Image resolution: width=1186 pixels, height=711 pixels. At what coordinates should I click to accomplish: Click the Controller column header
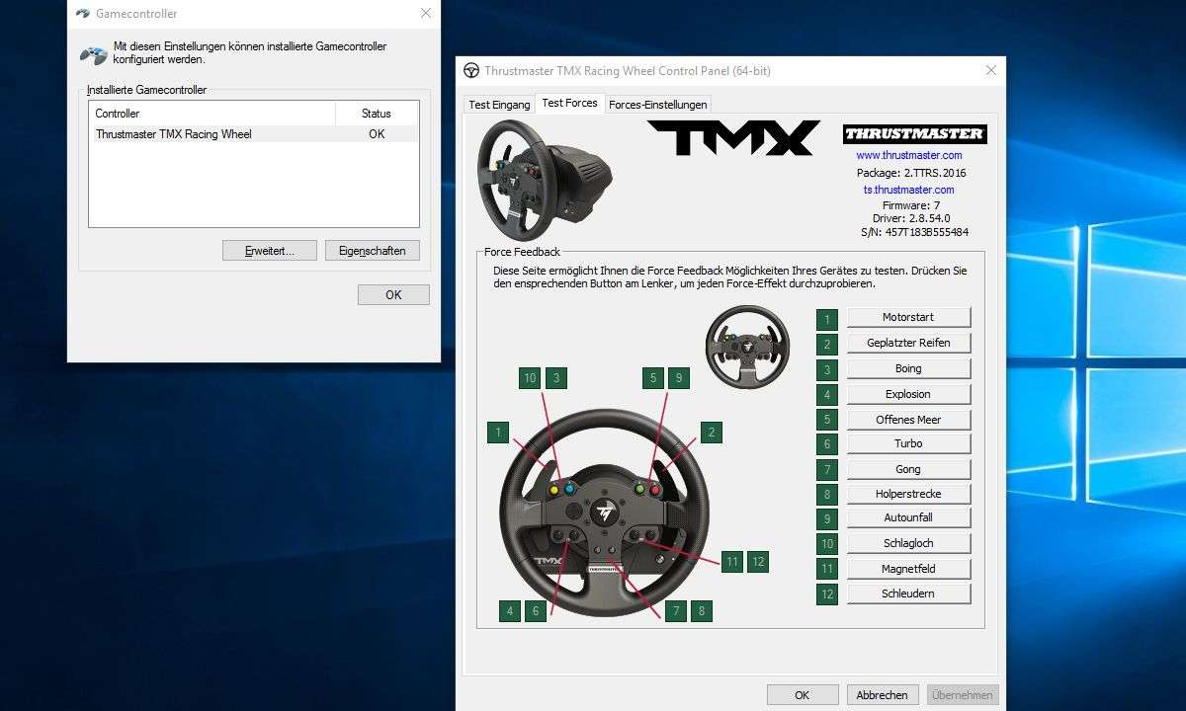pyautogui.click(x=212, y=114)
